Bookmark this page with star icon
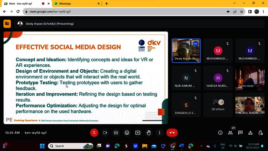Viewport: 268px width, 151px height. pos(242,12)
